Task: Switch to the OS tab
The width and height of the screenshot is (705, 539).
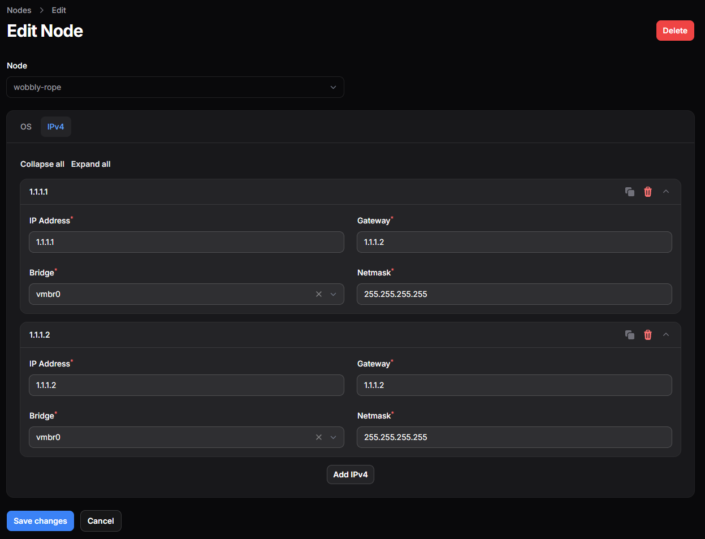Action: coord(26,127)
